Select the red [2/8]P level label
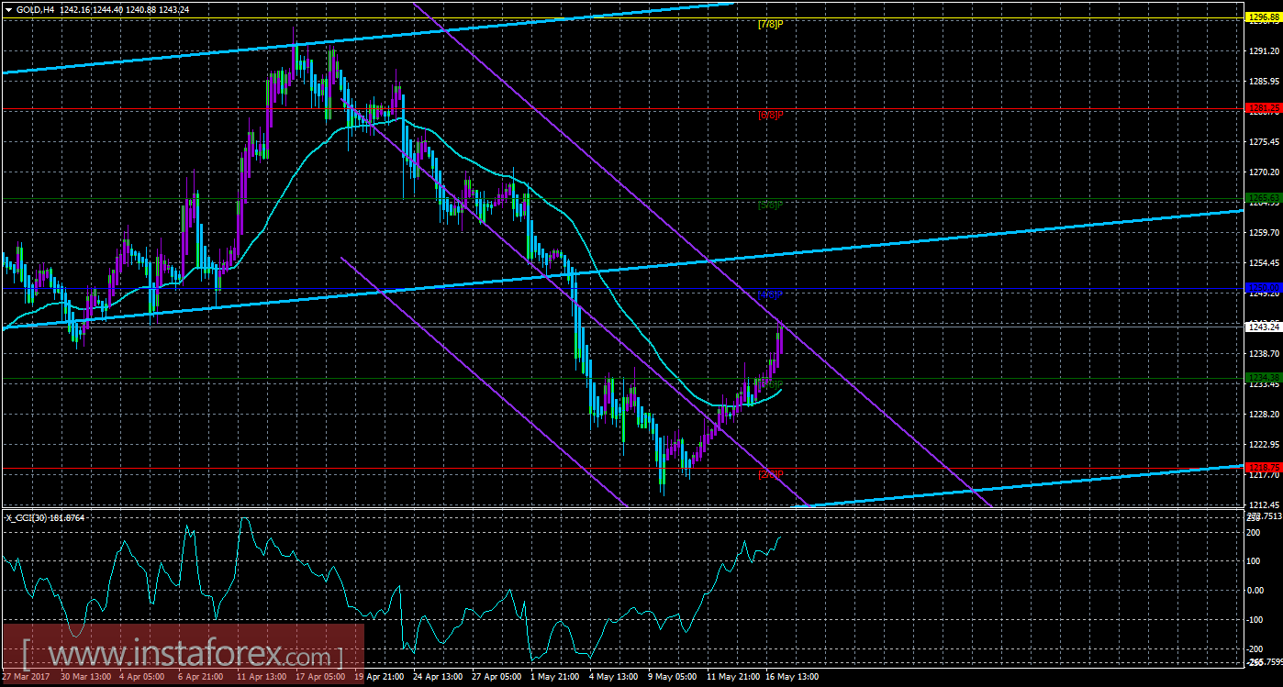1283x687 pixels. click(770, 474)
